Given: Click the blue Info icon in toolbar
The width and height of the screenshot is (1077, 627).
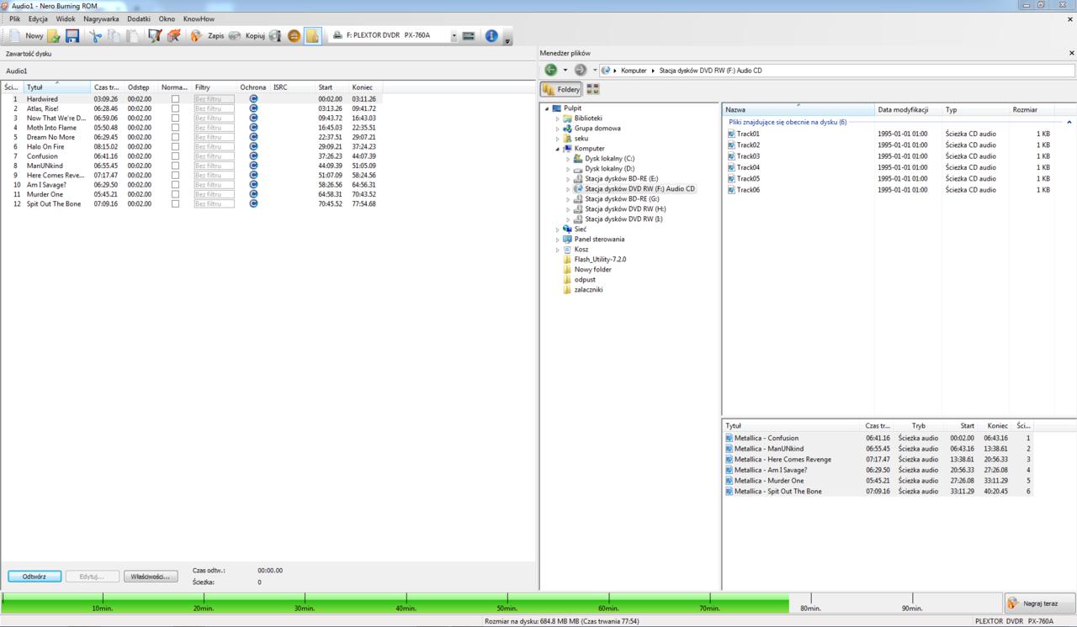Looking at the screenshot, I should [x=491, y=36].
